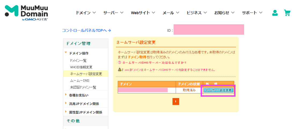The width and height of the screenshot is (294, 129).
Task: Click the warning triangle icon
Action: point(119,70)
